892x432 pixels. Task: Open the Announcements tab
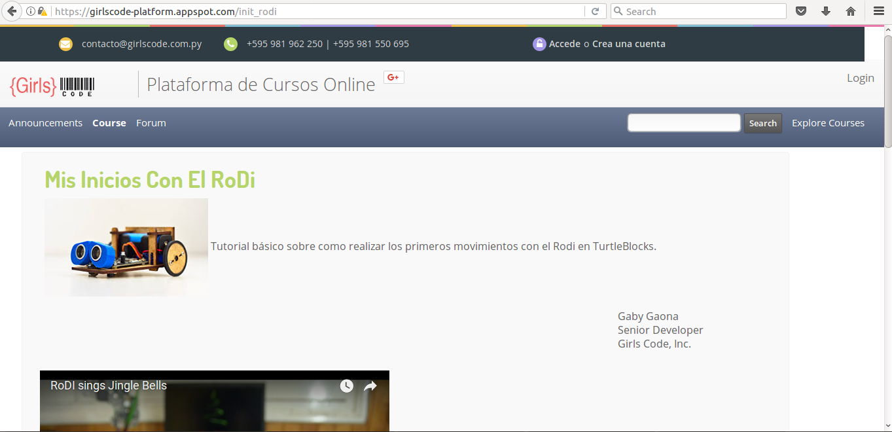coord(46,123)
